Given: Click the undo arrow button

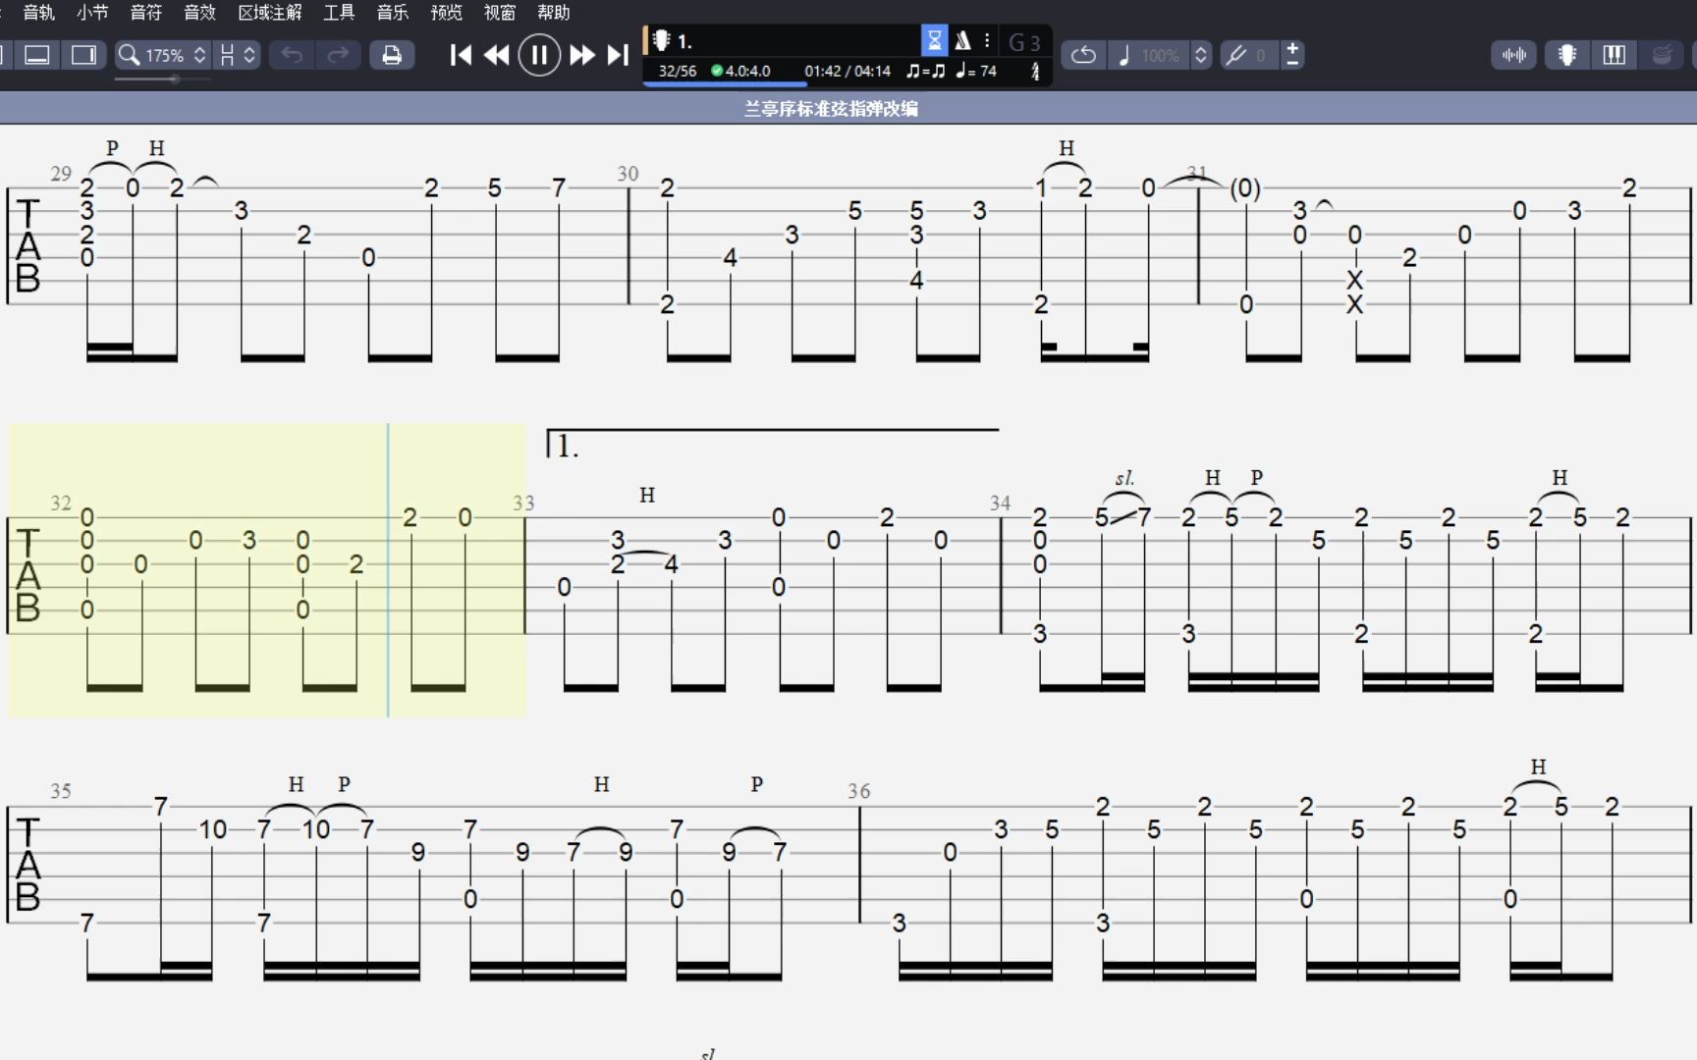Looking at the screenshot, I should (292, 55).
